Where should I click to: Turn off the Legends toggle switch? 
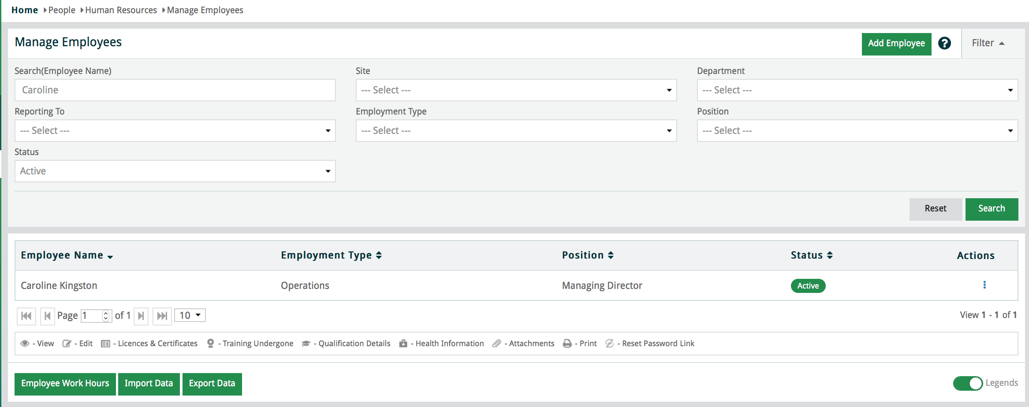pyautogui.click(x=968, y=383)
